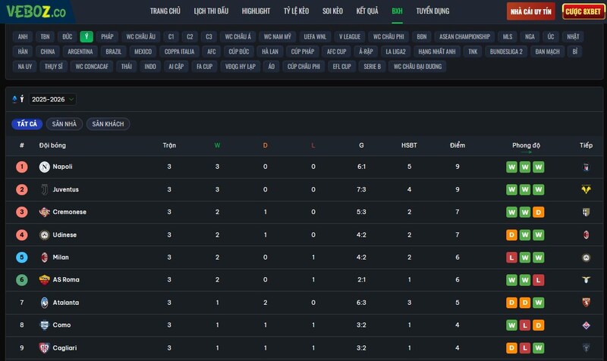Click the rank 5 blue circle
Screen dimensions: 607x361
click(x=22, y=257)
